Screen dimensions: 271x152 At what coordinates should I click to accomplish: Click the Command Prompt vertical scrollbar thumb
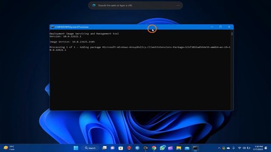[232, 34]
